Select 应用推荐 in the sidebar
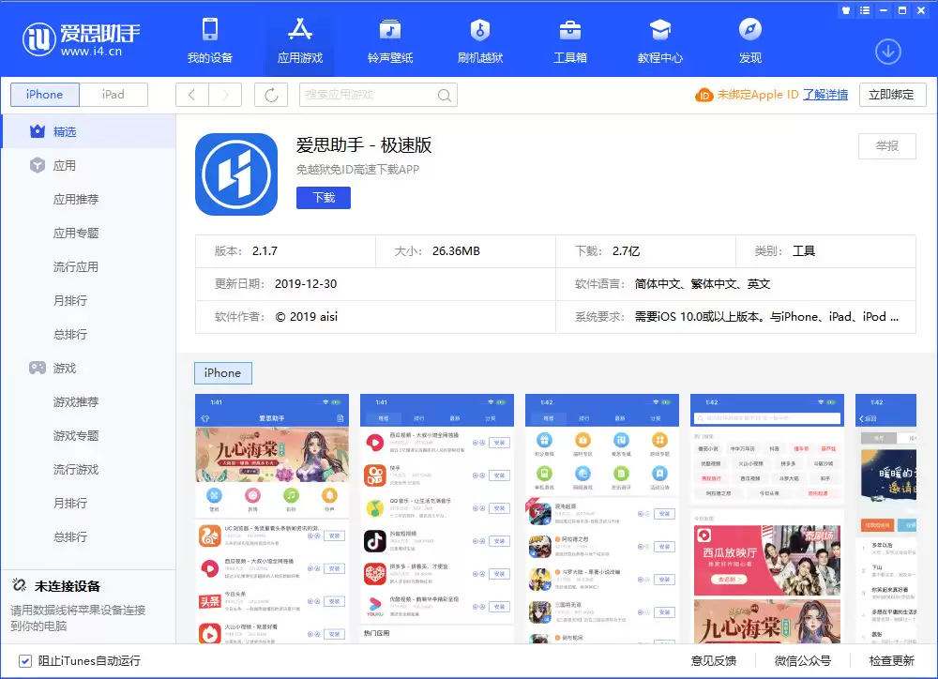938x679 pixels. point(76,199)
